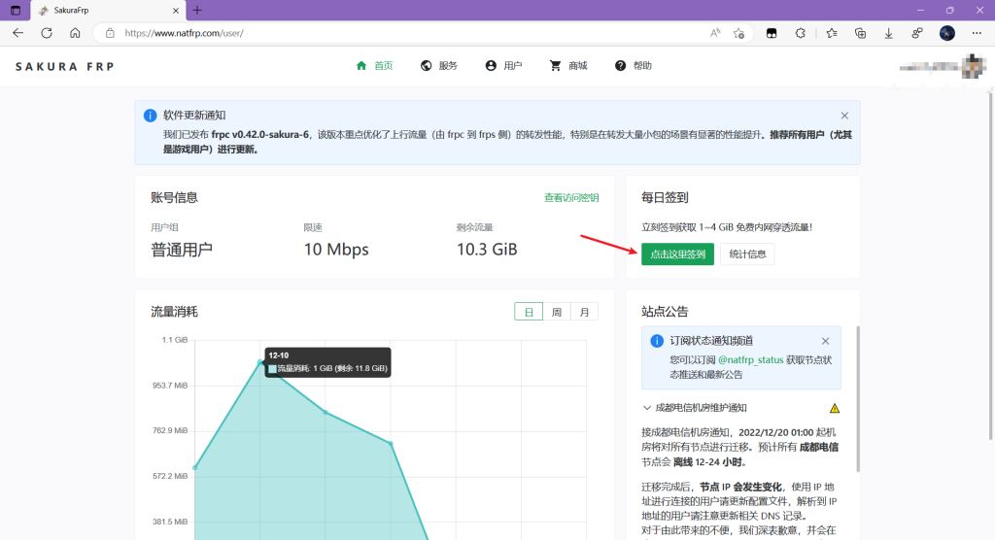Click the 订阅状态通知频道 info icon
The width and height of the screenshot is (995, 540).
click(x=657, y=341)
